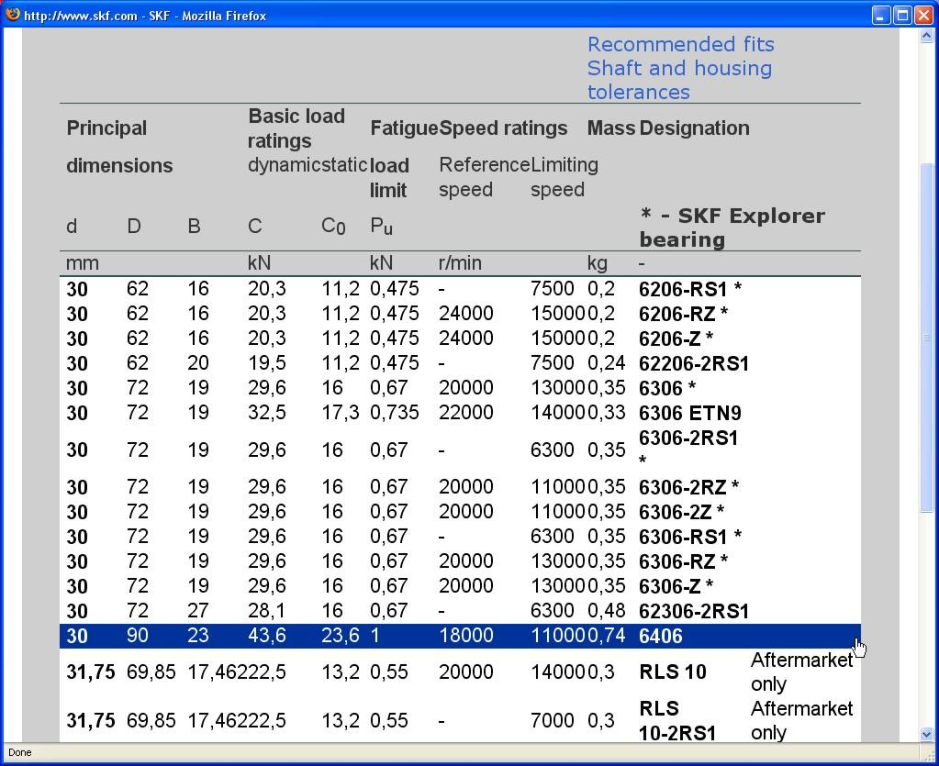Click the Mass column header

point(610,128)
